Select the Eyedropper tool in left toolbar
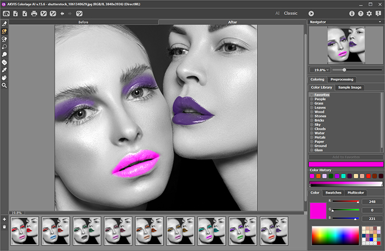385x251 pixels. tap(4, 70)
